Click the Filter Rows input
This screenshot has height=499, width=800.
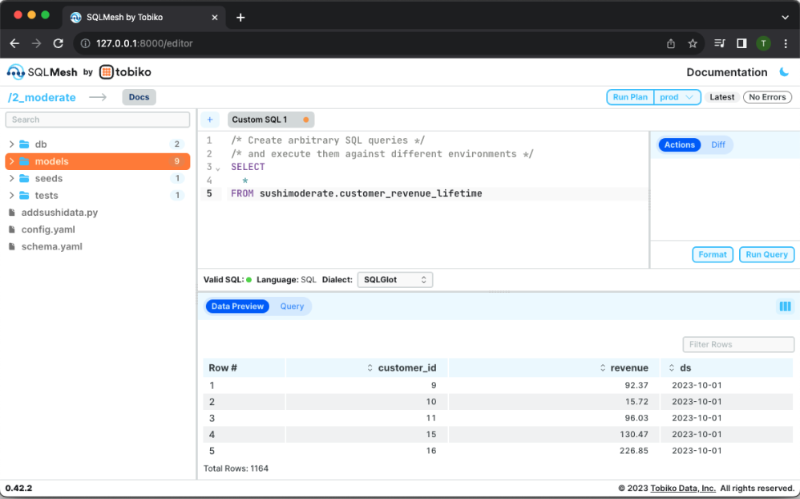[738, 344]
